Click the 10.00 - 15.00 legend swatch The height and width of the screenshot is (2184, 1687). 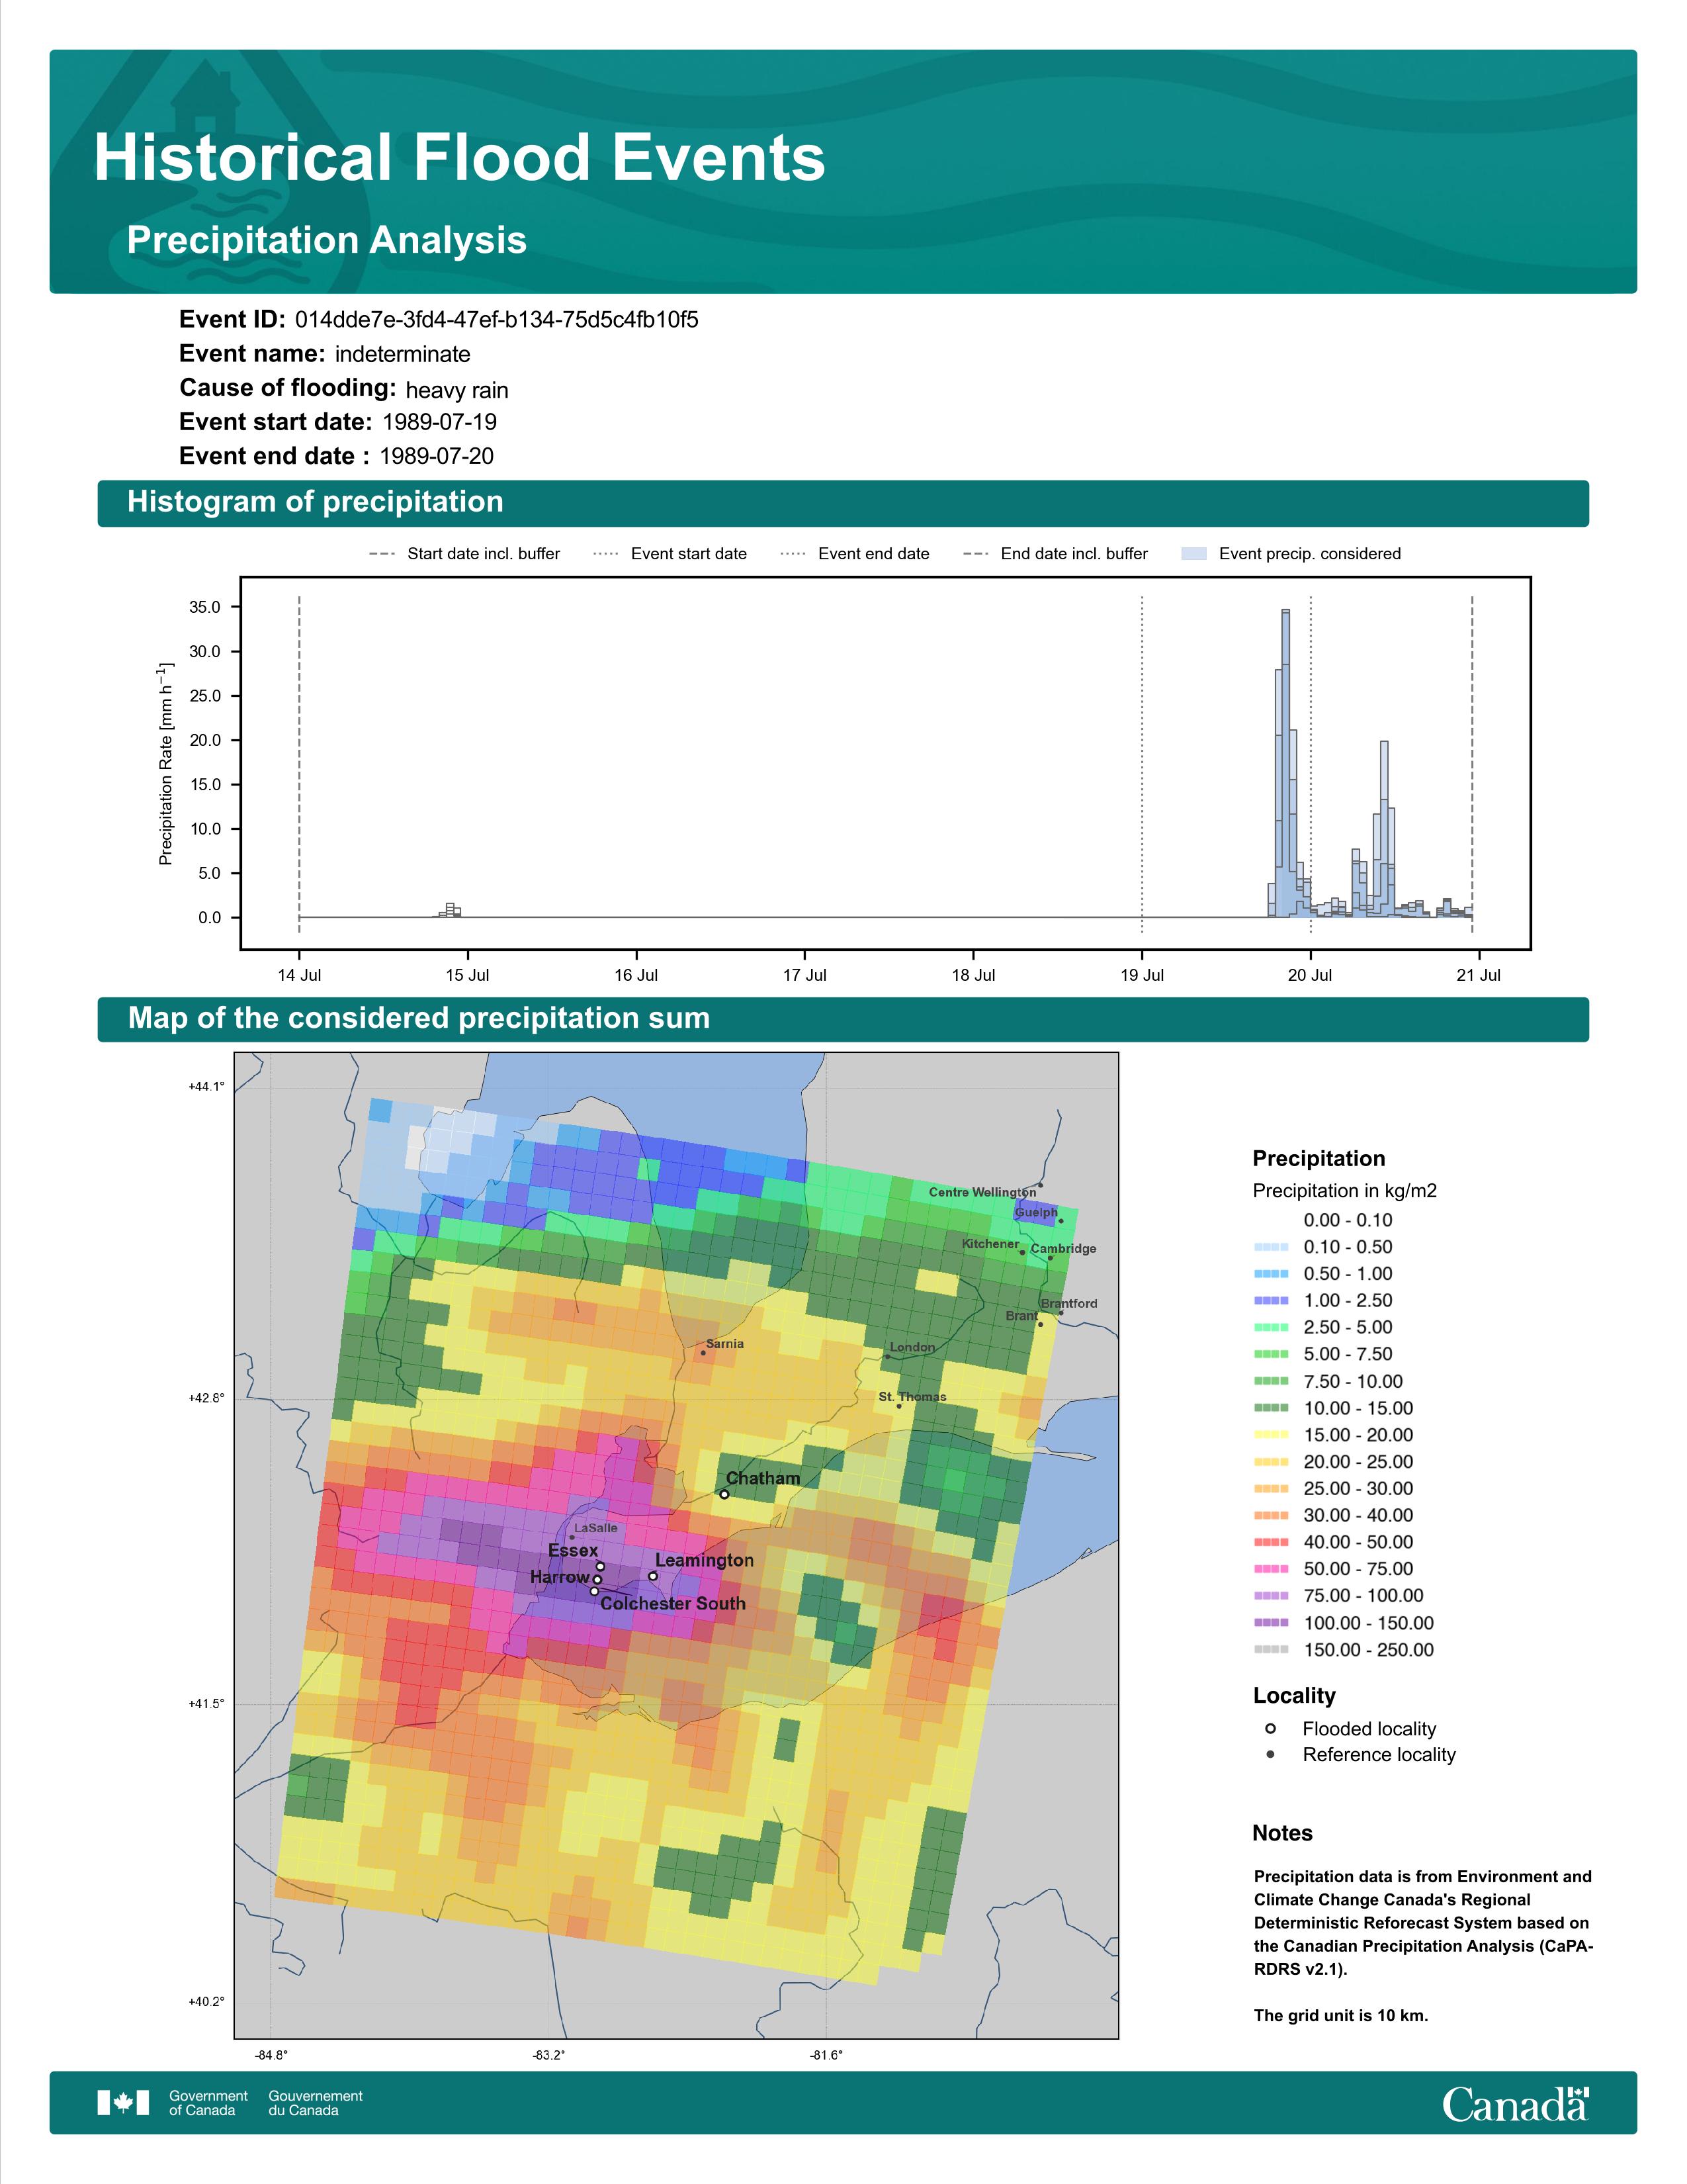pos(1272,1408)
